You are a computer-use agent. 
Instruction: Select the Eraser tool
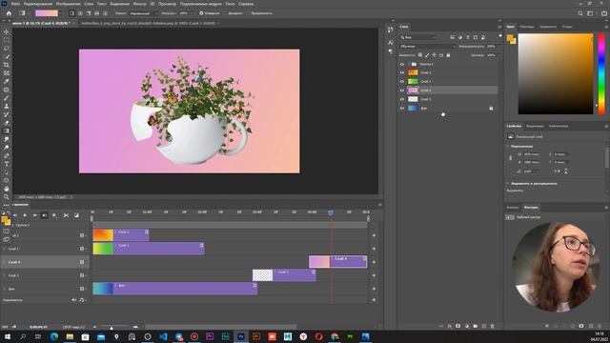pos(7,123)
